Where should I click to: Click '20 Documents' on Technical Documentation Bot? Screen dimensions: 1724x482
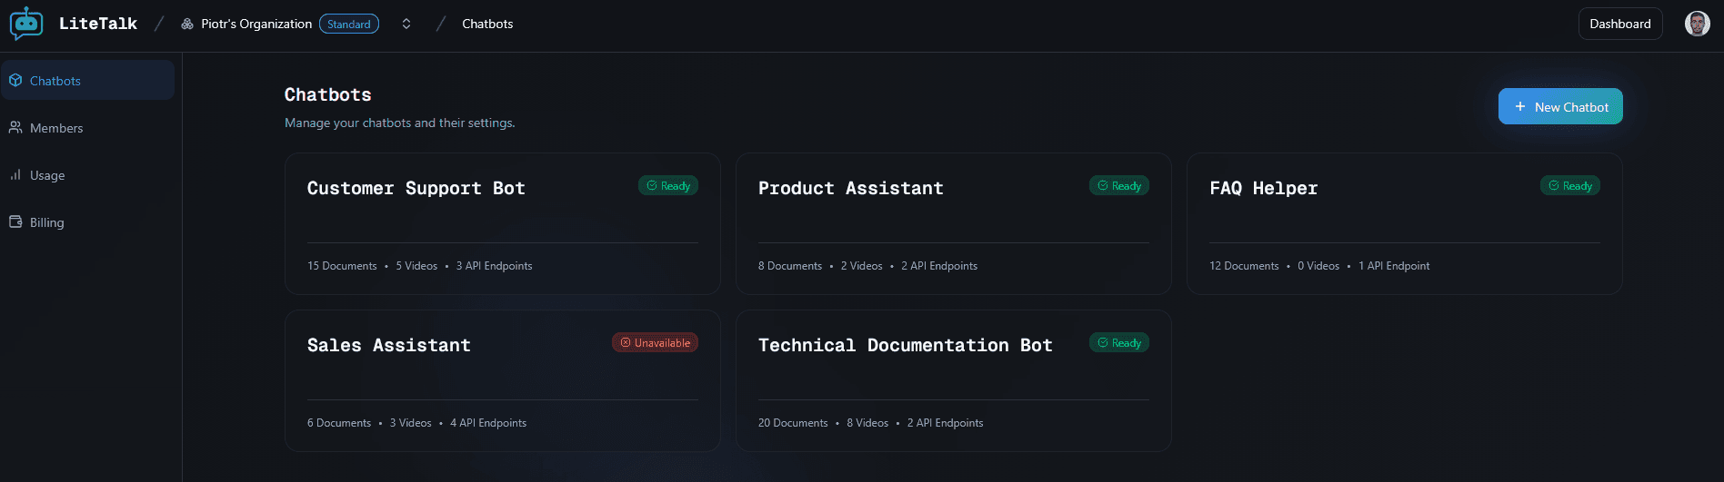click(x=793, y=423)
